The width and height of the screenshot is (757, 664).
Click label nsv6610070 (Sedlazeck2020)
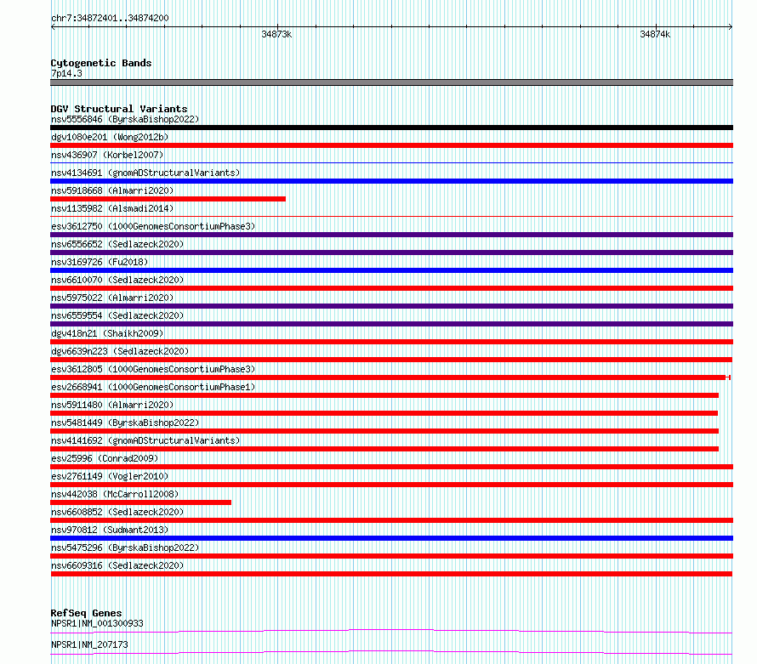(117, 280)
